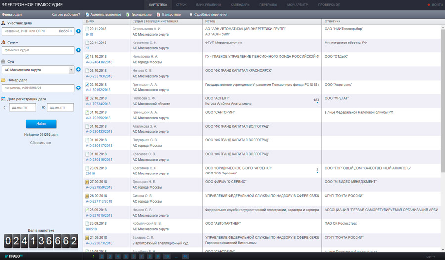
Task: Click the Найти search button
Action: coord(41,124)
